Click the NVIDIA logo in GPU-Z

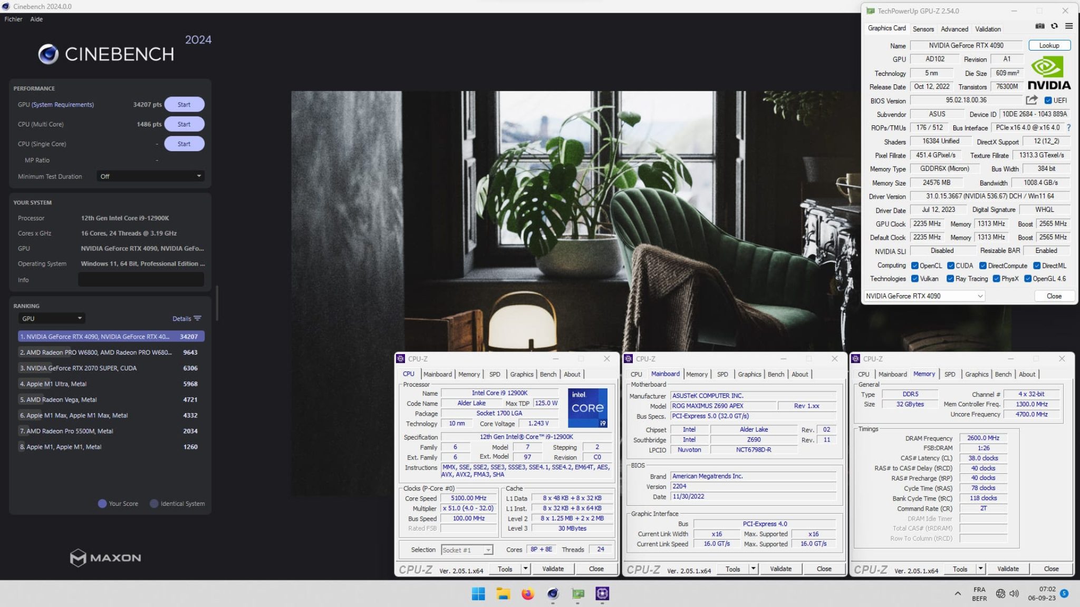click(x=1048, y=71)
